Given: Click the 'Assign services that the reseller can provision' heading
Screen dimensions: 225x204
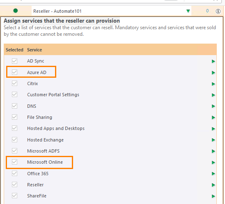Looking at the screenshot, I should coord(62,21).
